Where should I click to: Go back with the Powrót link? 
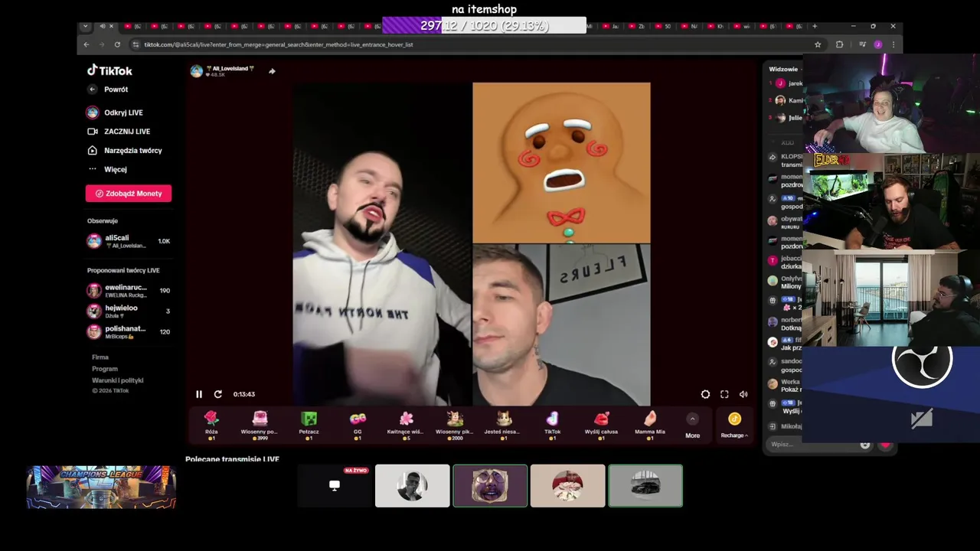point(108,90)
